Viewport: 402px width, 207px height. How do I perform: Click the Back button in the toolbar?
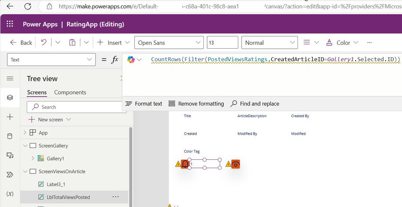[x=21, y=43]
